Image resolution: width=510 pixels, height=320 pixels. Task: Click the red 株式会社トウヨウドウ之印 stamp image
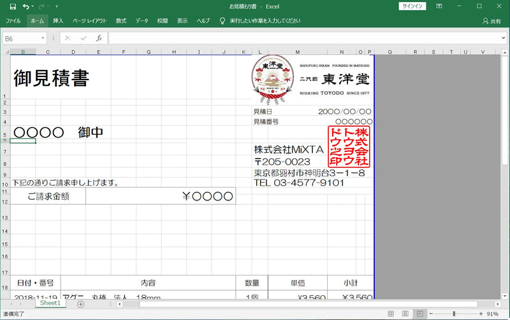[x=349, y=146]
